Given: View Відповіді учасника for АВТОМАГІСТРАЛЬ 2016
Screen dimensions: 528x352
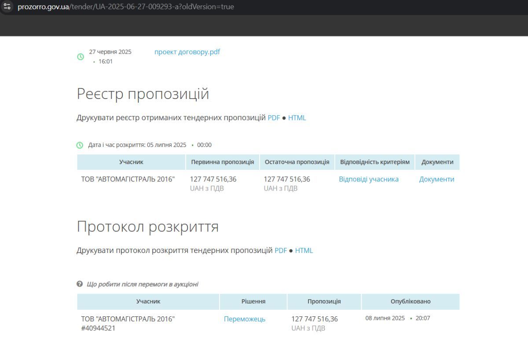Looking at the screenshot, I should tap(368, 179).
